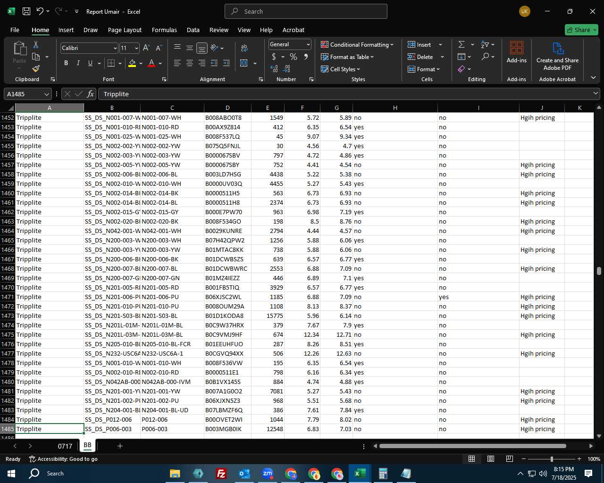Open Add-ins from the ribbon

click(x=517, y=52)
